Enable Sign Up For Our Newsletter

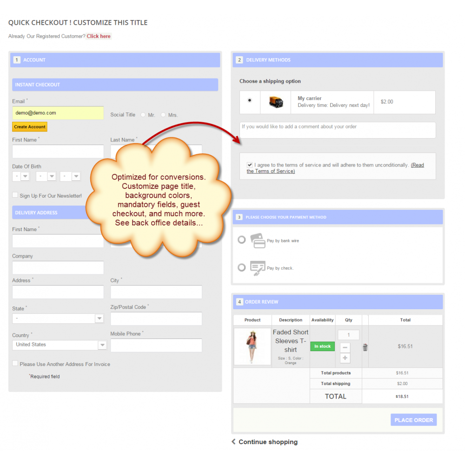click(15, 195)
